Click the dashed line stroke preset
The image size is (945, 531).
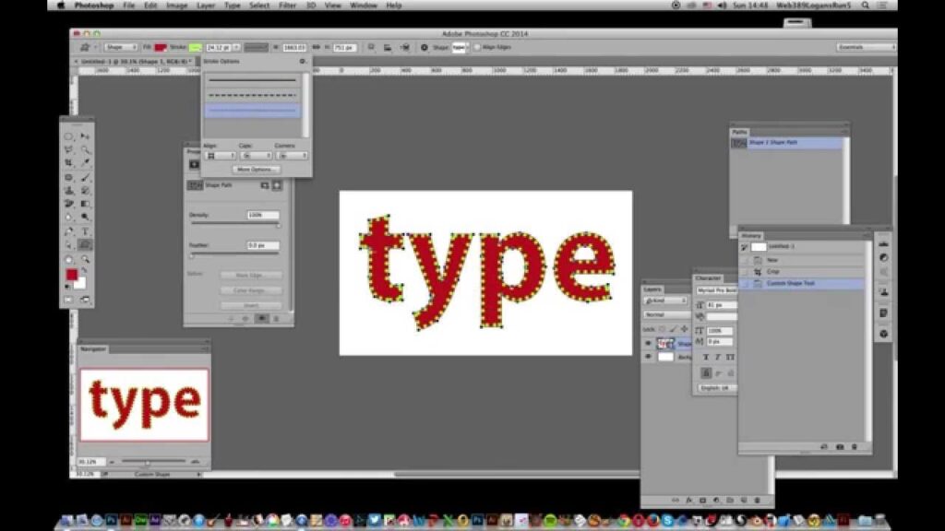(252, 95)
